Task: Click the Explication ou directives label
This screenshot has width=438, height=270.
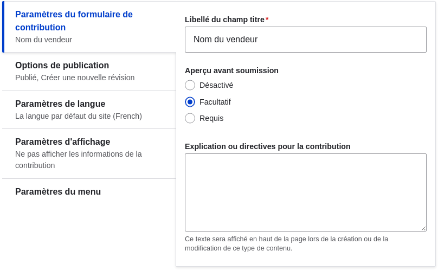Action: coord(268,146)
